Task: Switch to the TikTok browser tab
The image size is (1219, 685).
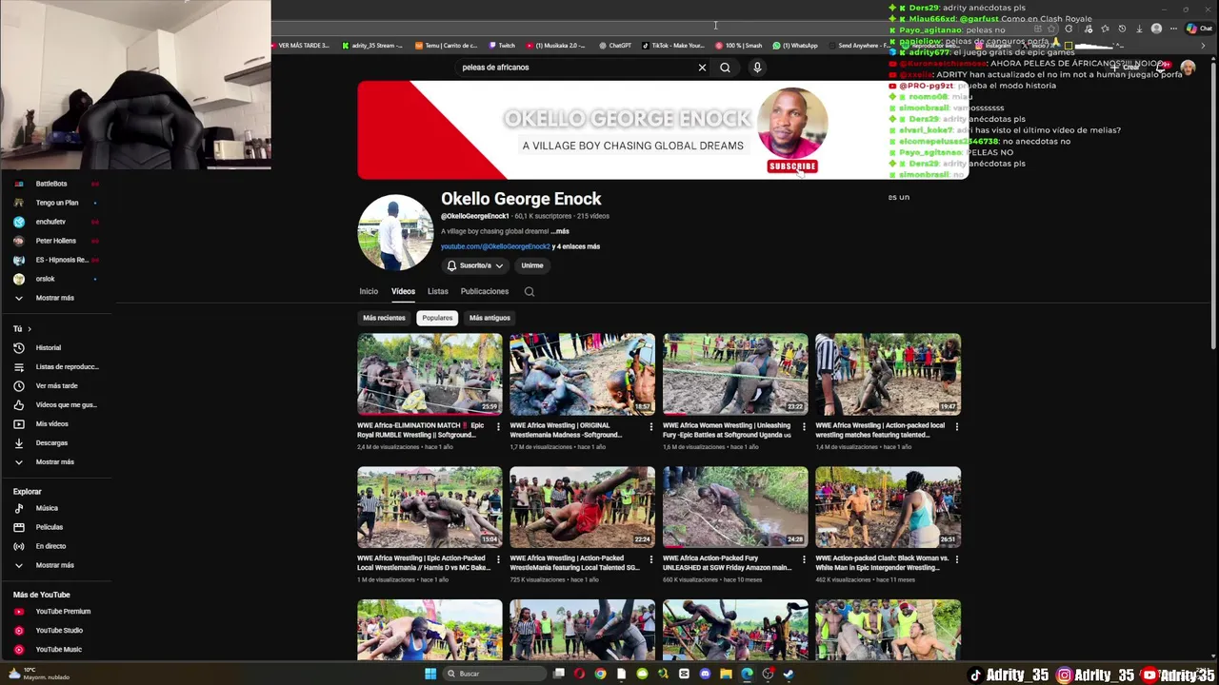Action: 672,46
